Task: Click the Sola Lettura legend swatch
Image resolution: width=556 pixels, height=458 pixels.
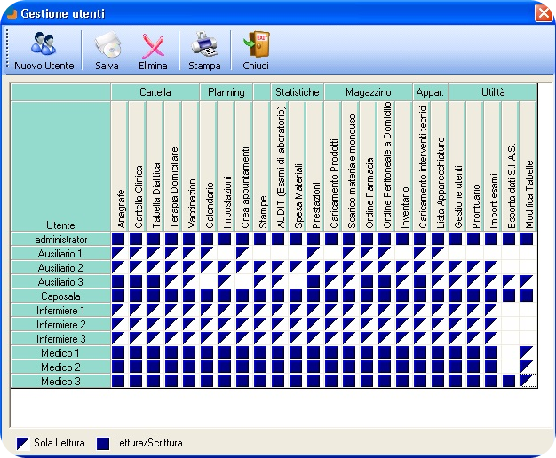Action: click(x=23, y=444)
